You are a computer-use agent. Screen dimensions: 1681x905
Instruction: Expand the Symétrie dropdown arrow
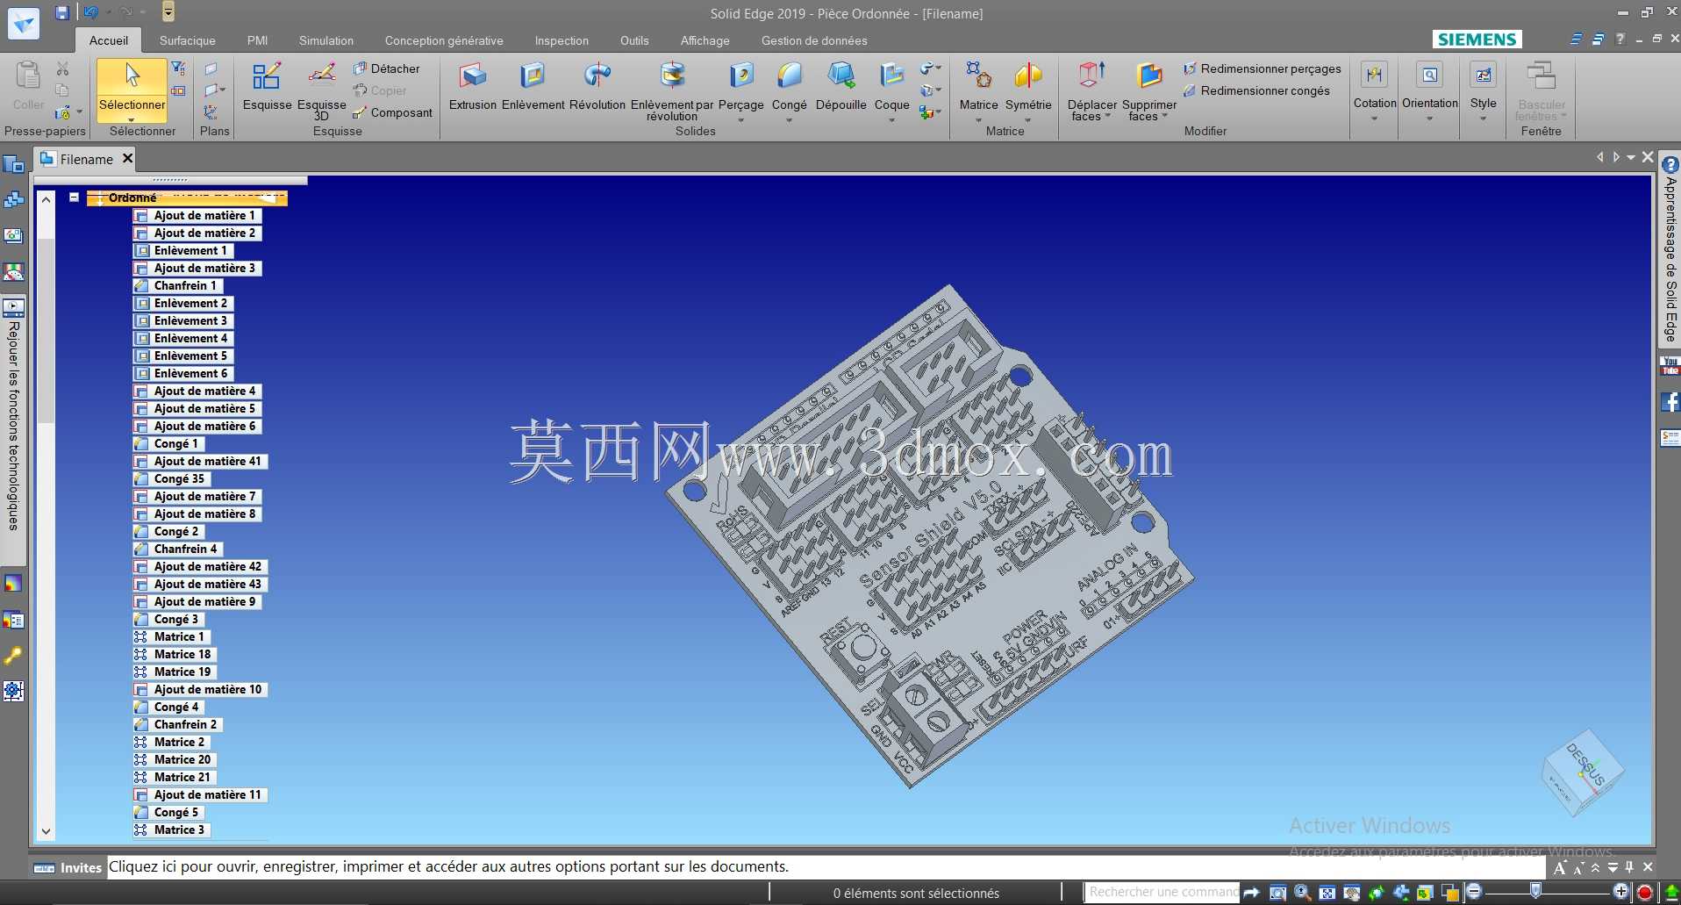pyautogui.click(x=1028, y=120)
